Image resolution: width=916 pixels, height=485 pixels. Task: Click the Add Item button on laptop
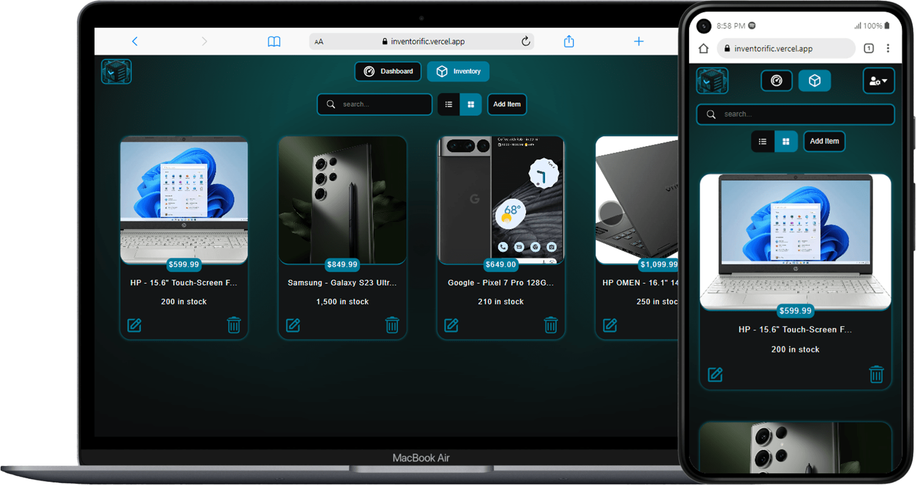(x=507, y=104)
